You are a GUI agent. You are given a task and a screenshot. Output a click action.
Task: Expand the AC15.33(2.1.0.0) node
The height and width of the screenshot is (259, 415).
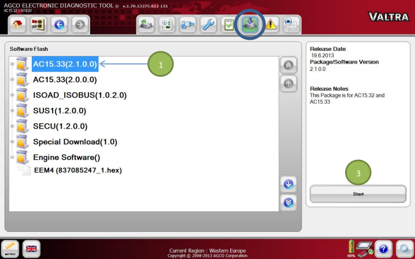12,64
